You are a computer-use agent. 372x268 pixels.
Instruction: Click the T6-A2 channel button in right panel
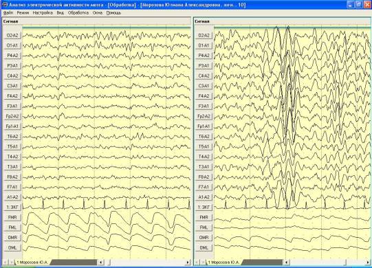click(204, 137)
